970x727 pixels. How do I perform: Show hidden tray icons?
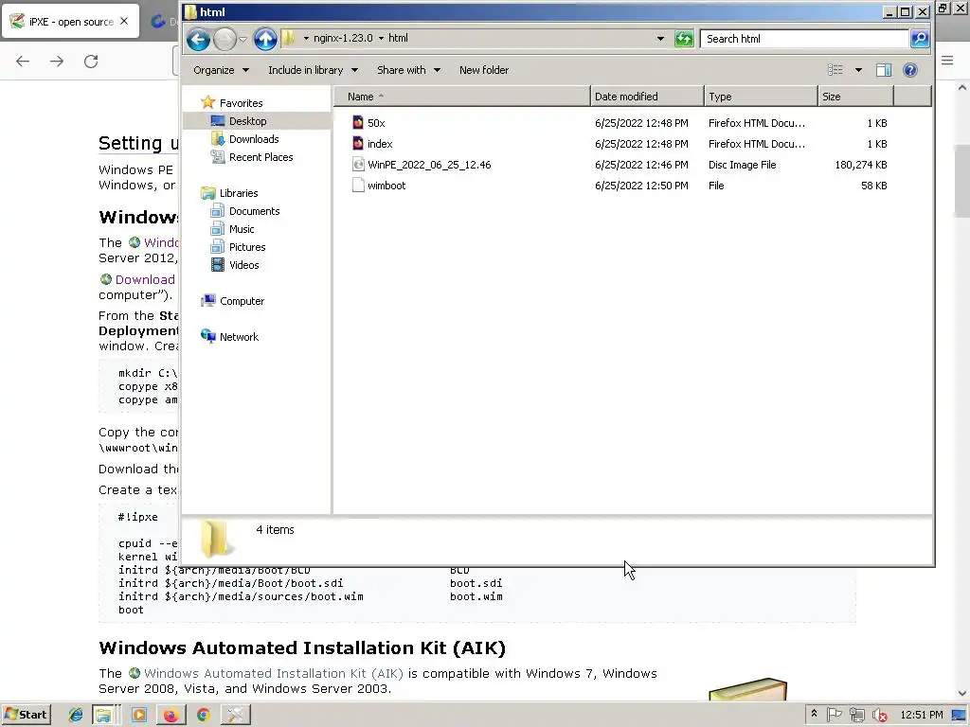pos(814,714)
